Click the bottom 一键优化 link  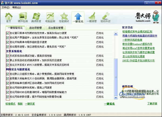click(x=109, y=103)
